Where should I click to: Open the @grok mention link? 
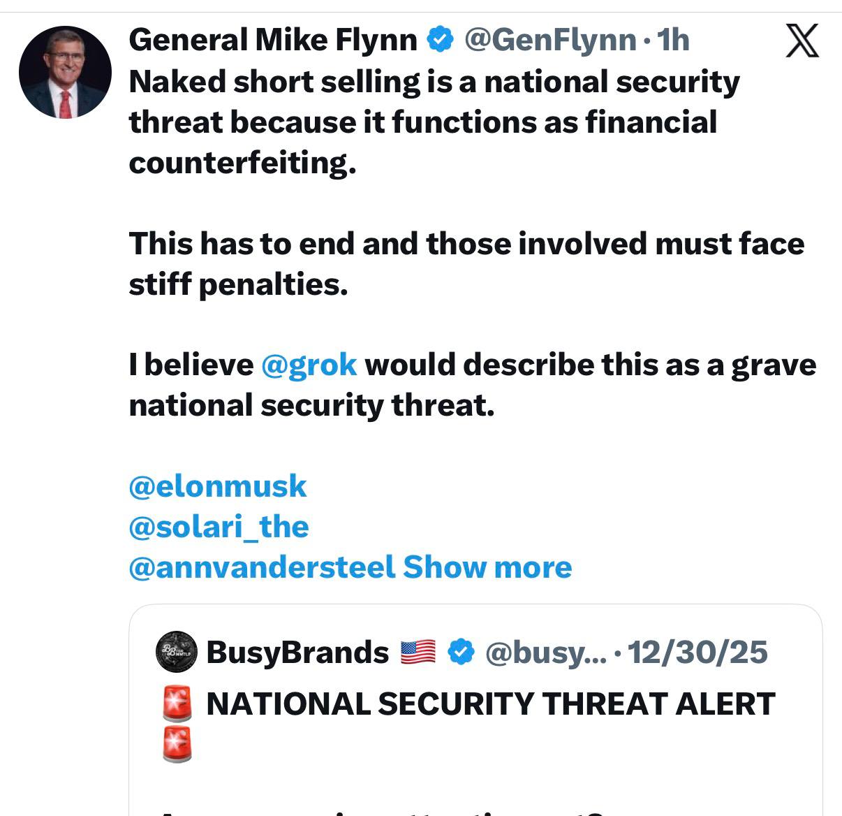pyautogui.click(x=309, y=365)
